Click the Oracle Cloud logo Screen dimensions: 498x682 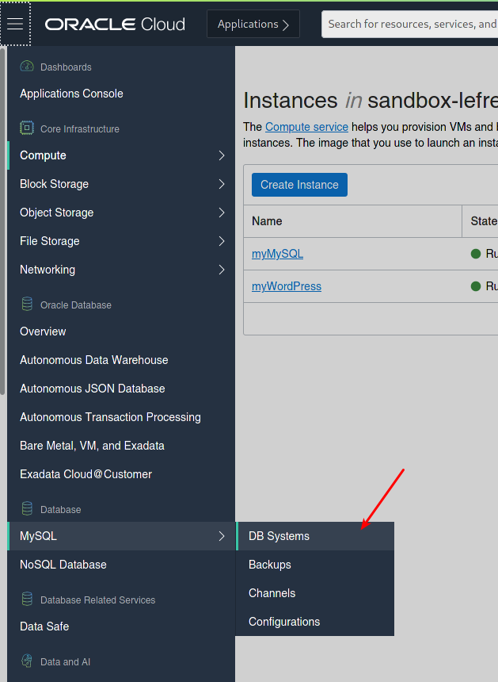click(x=115, y=25)
